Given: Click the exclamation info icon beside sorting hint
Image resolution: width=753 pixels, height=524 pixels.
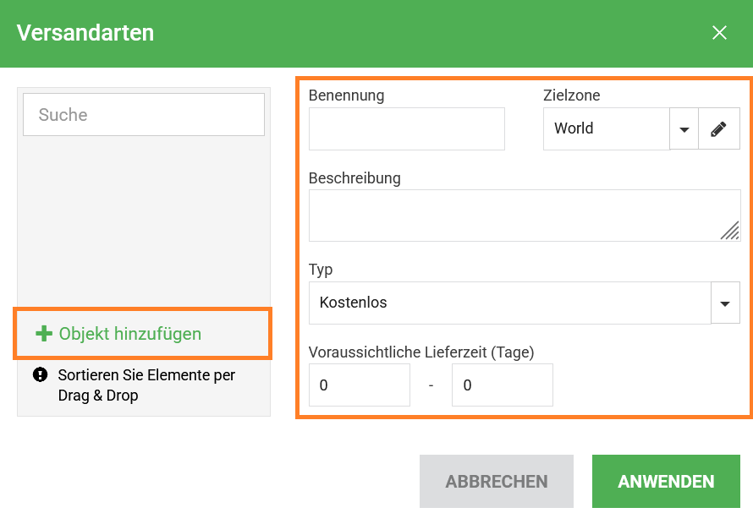Looking at the screenshot, I should tap(40, 375).
